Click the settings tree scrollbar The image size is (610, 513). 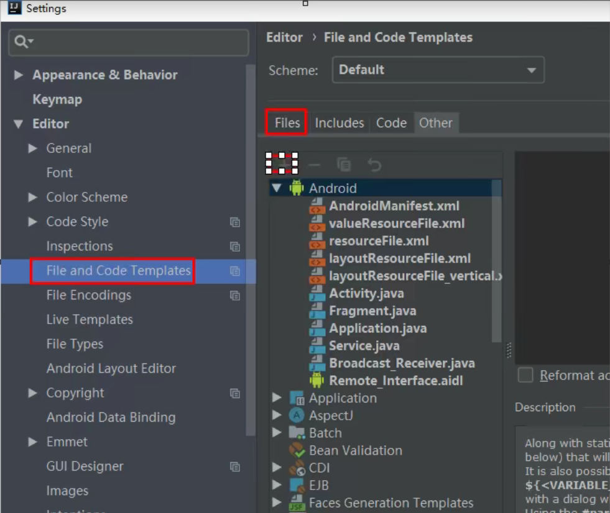click(x=251, y=250)
